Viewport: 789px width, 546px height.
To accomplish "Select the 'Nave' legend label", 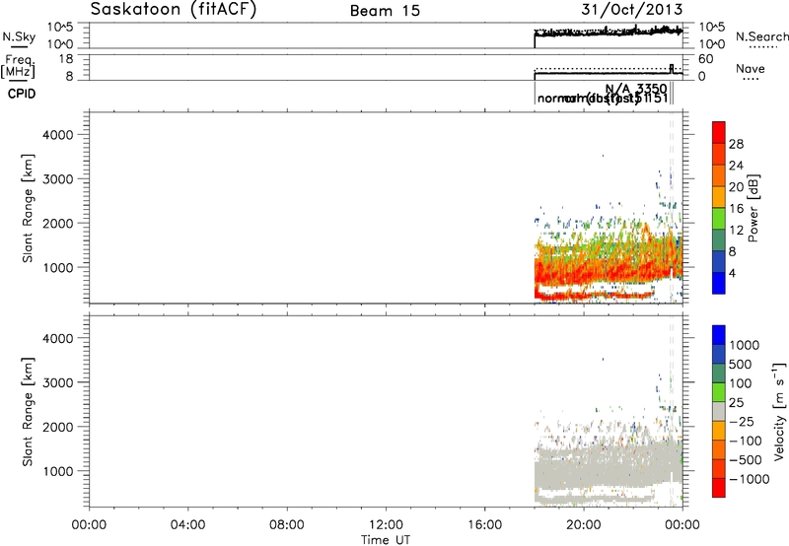I will pos(751,69).
